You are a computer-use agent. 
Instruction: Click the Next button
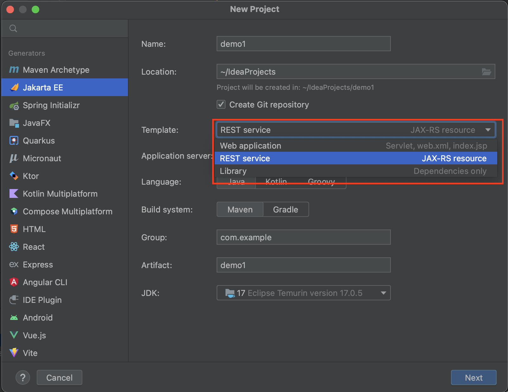click(x=473, y=377)
